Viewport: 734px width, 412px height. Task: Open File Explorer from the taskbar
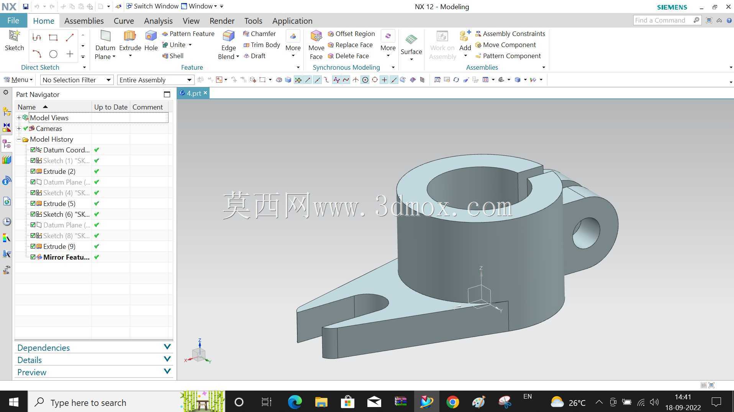pyautogui.click(x=321, y=402)
